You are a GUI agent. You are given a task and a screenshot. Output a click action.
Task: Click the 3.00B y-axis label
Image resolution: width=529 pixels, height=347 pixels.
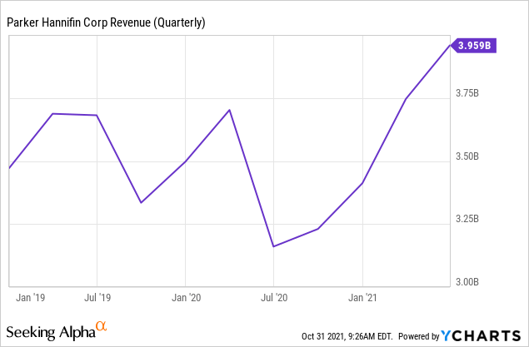[467, 281]
